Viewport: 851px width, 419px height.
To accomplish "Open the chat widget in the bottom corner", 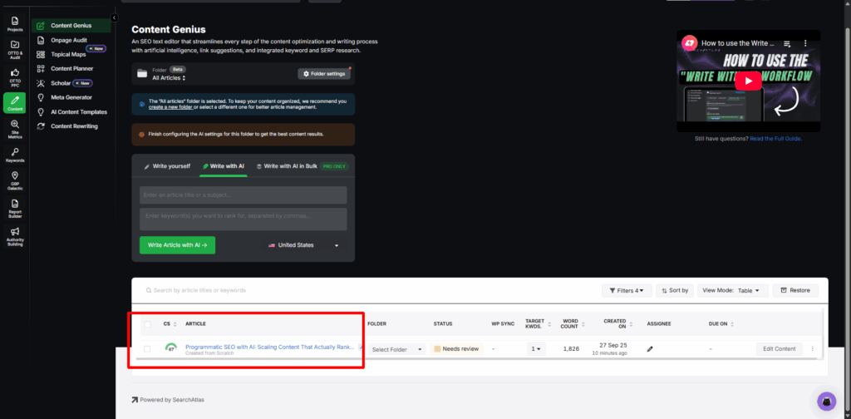I will [x=827, y=401].
